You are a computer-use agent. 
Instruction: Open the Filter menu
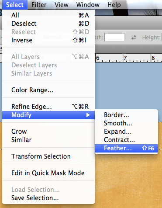(x=39, y=5)
